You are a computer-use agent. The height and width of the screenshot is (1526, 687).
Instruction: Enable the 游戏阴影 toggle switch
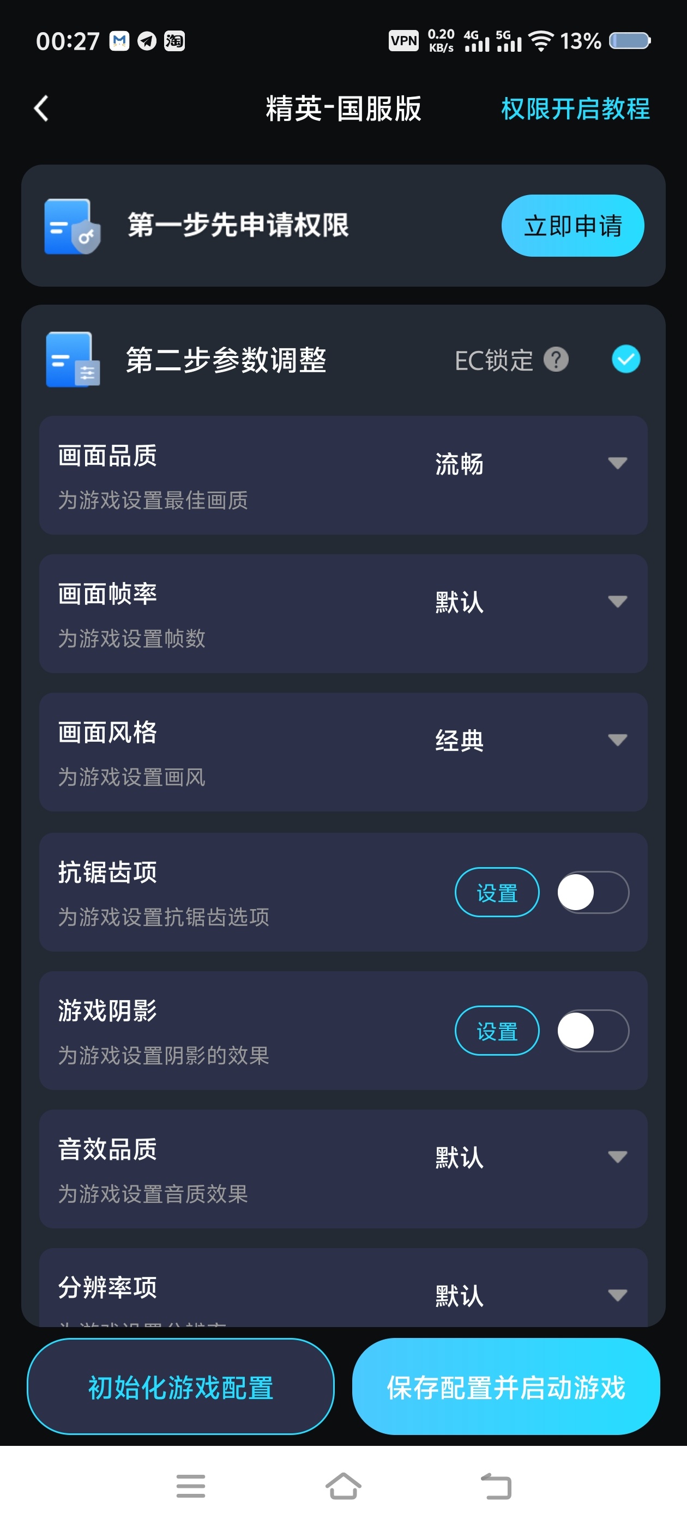(593, 1031)
